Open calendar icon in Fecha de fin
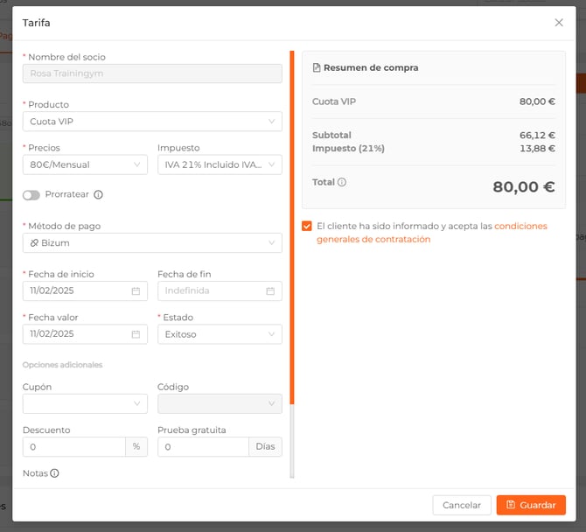The image size is (586, 532). [x=270, y=290]
